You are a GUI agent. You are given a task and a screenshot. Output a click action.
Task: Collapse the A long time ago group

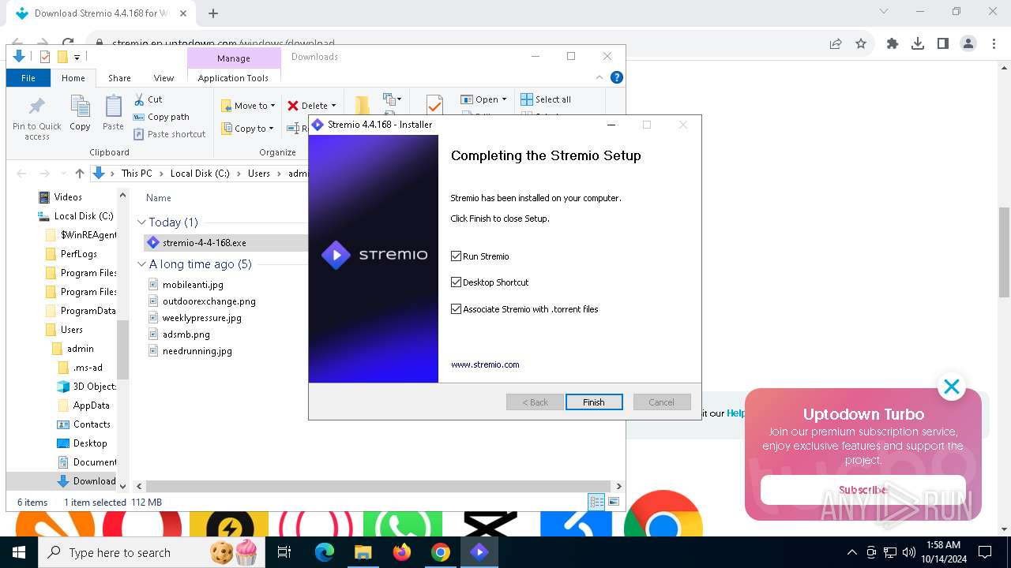tap(142, 264)
